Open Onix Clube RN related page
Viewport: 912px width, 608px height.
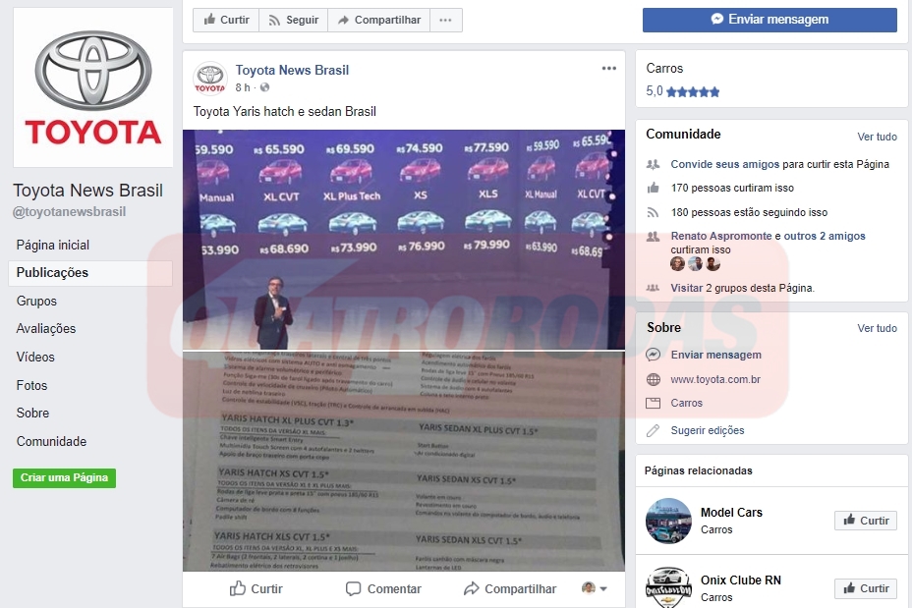click(740, 580)
